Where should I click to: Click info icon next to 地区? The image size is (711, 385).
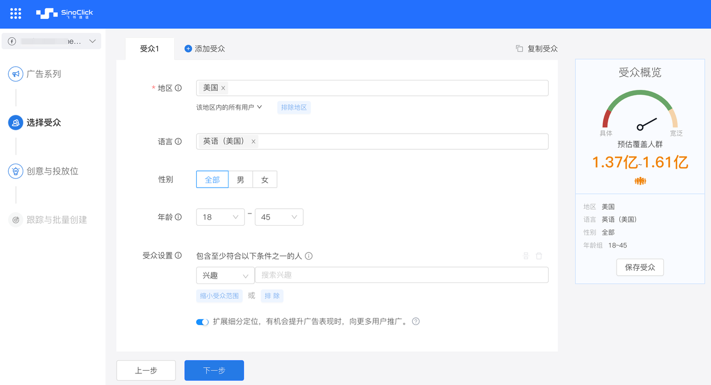pos(178,88)
